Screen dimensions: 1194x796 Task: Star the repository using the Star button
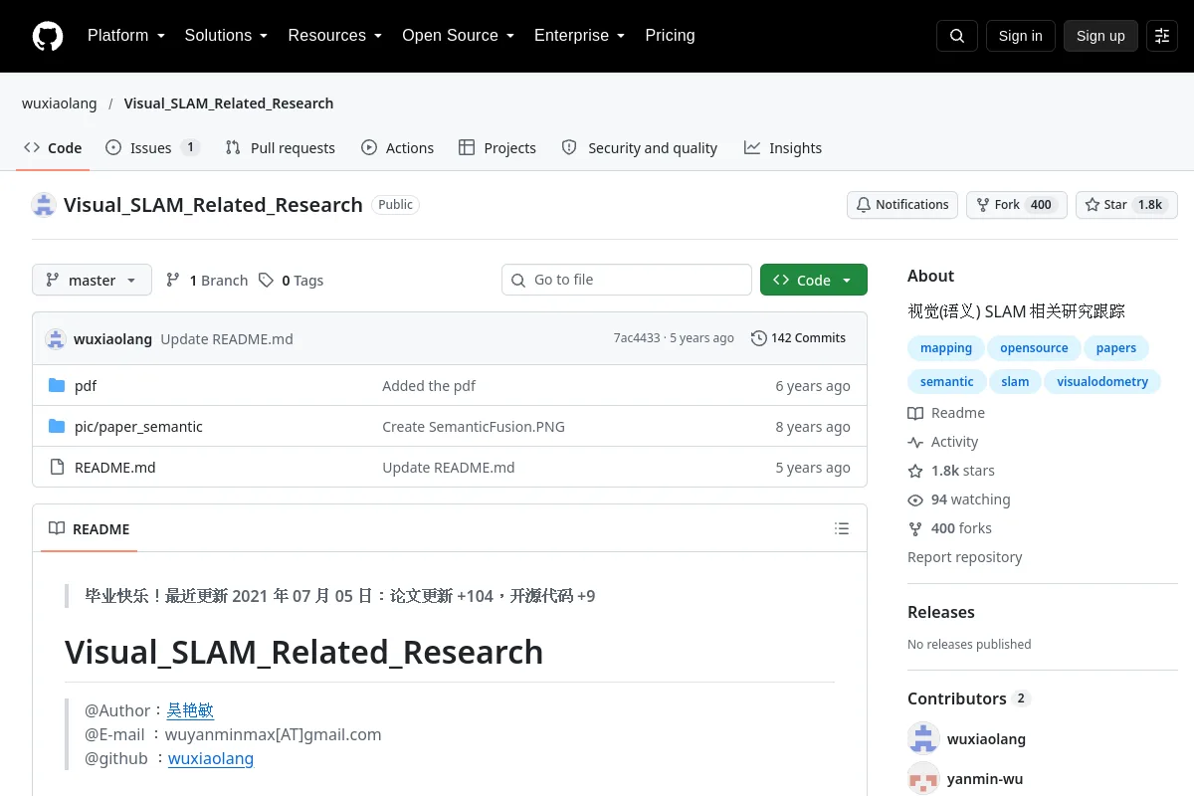1126,205
